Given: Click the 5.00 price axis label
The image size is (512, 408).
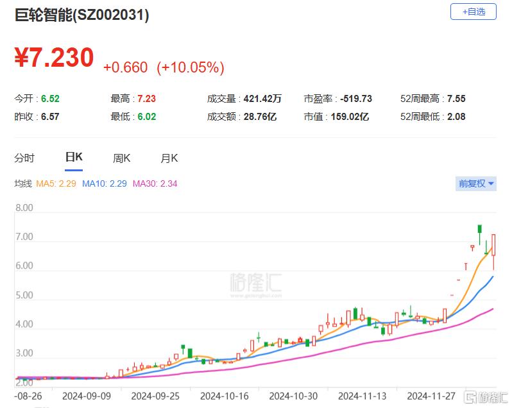Looking at the screenshot, I should click(24, 295).
